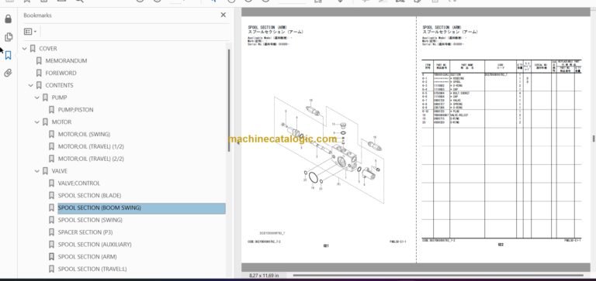Click bookmark icon beside SPOOL SECTION (TRAVEL:L)
The width and height of the screenshot is (596, 281).
pos(51,269)
